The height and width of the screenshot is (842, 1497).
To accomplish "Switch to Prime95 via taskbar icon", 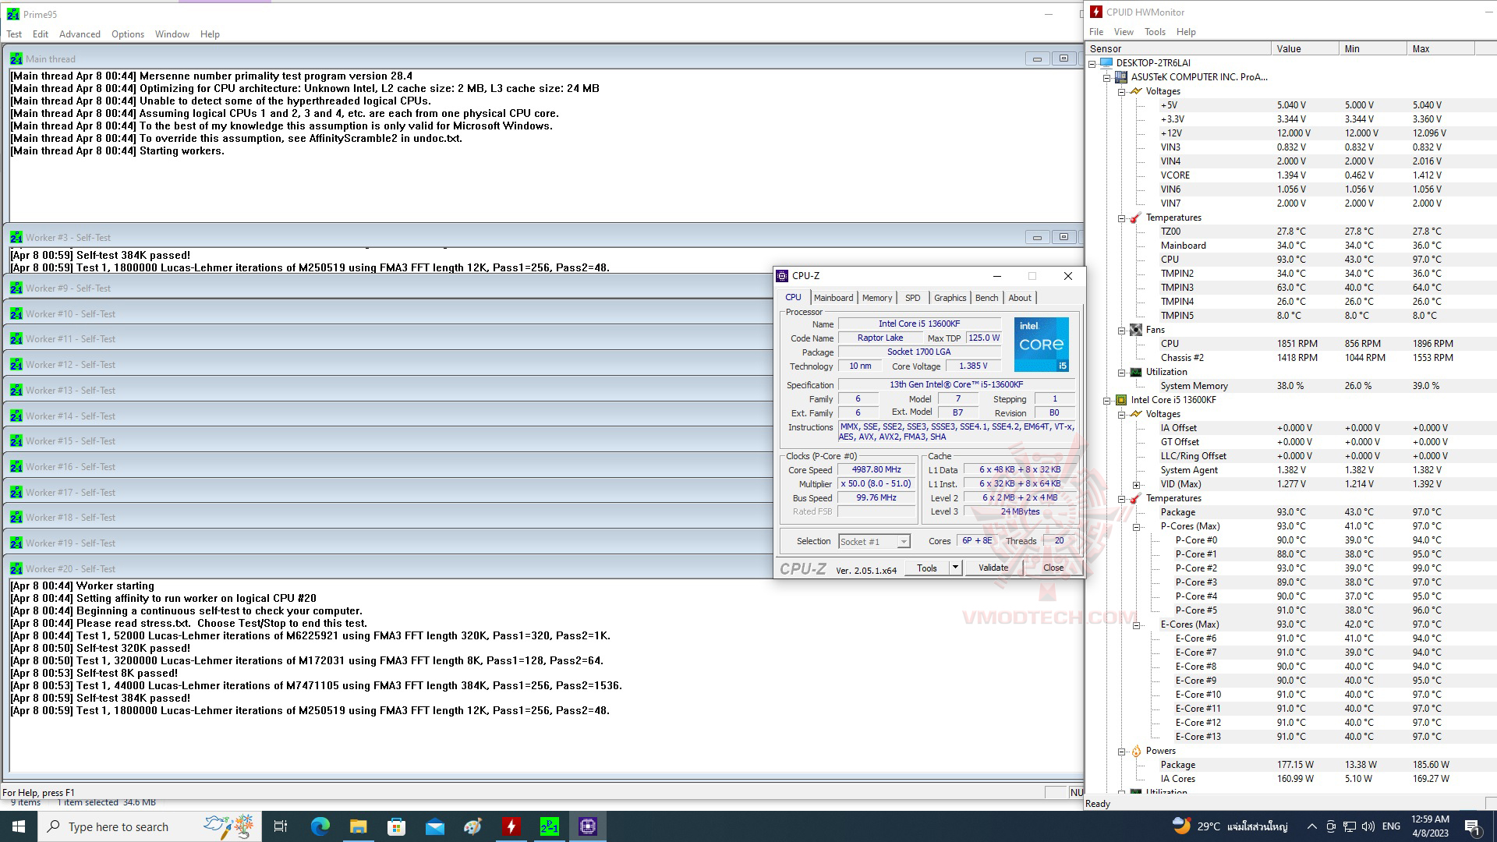I will point(549,826).
